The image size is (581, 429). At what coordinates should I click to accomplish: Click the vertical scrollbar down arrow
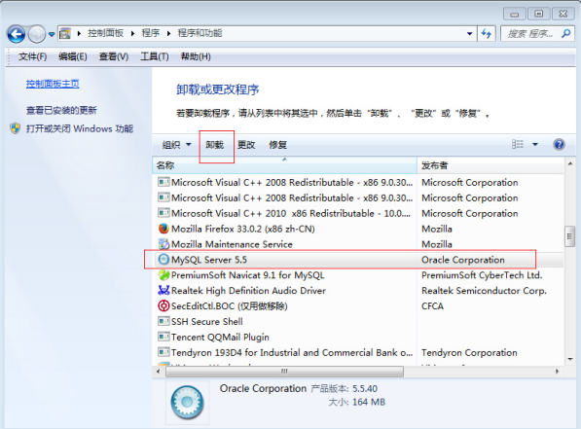coord(570,359)
